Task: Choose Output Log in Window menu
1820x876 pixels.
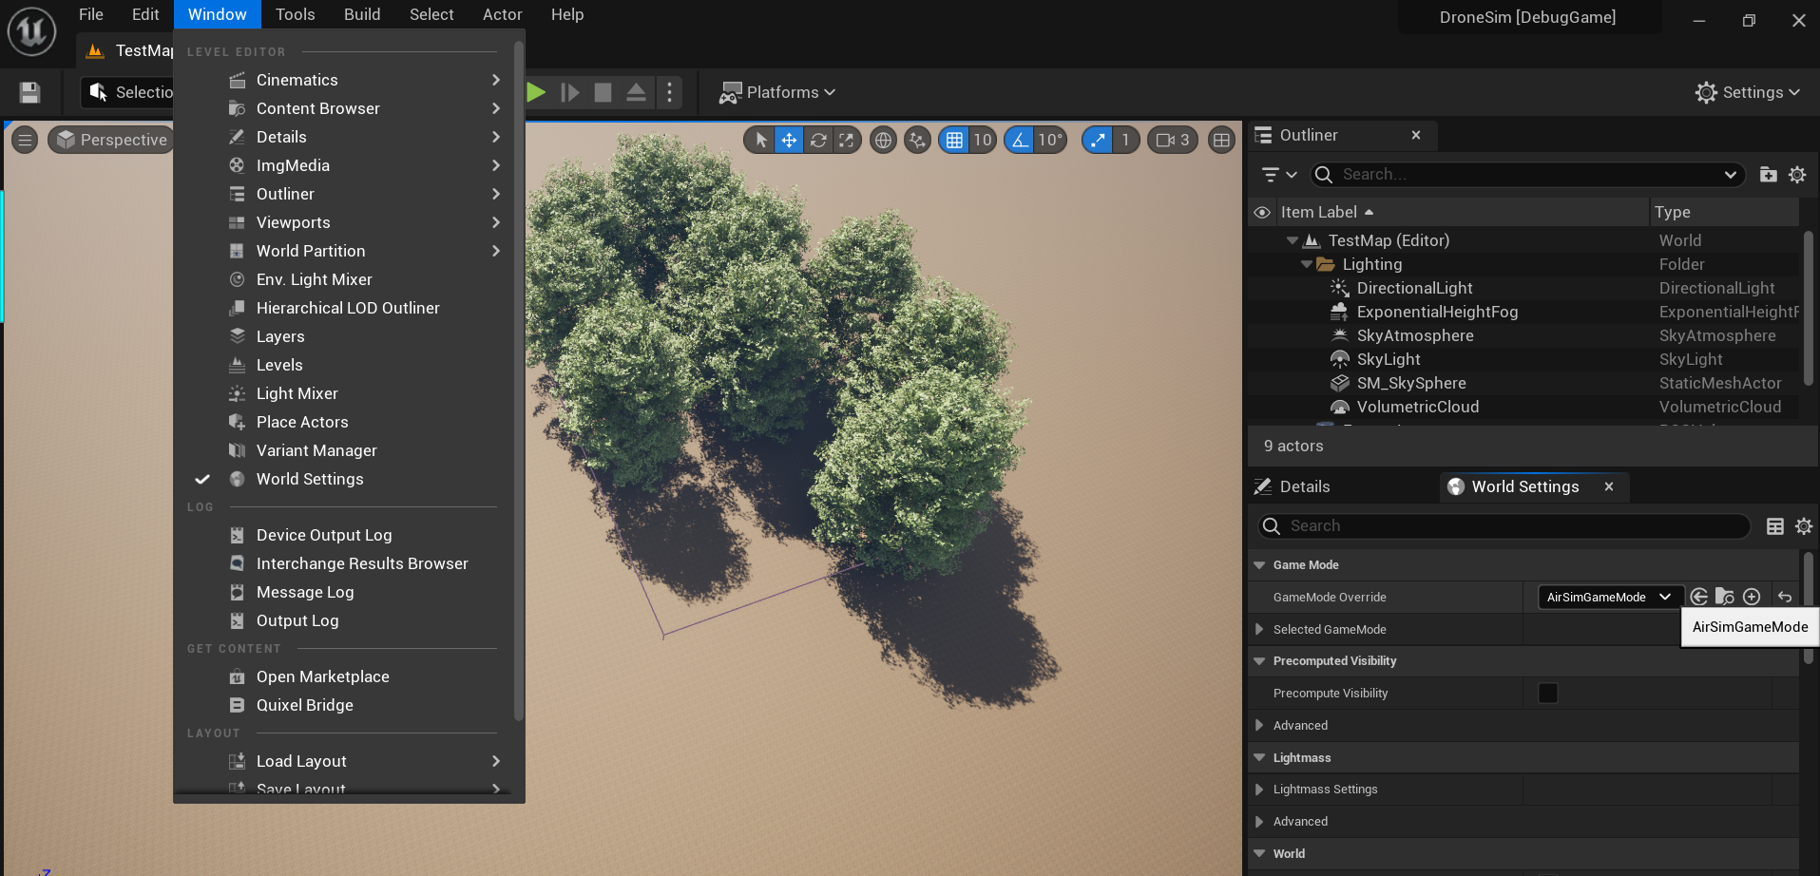Action: point(297,620)
